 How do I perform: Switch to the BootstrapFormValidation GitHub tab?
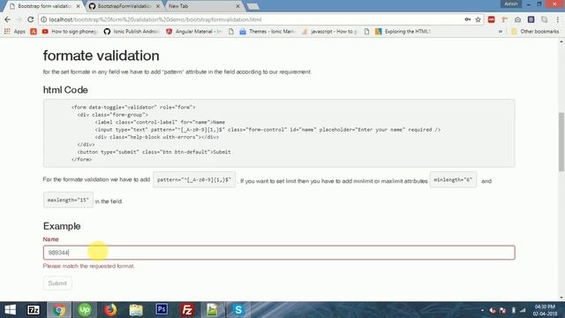pyautogui.click(x=124, y=6)
